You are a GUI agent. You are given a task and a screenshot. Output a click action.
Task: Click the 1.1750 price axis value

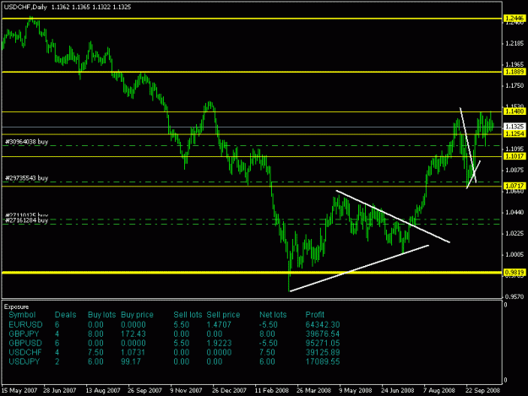pyautogui.click(x=514, y=86)
